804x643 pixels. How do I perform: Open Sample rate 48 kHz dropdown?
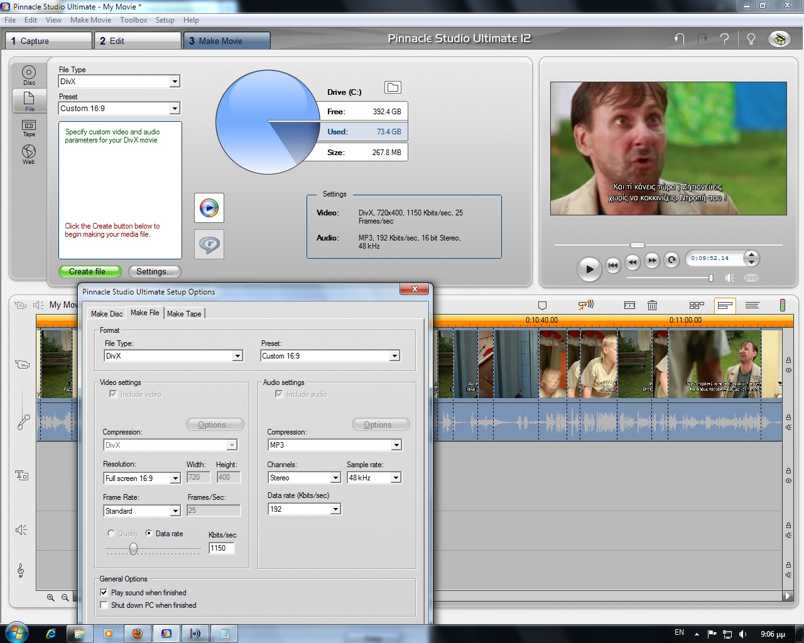click(x=396, y=478)
